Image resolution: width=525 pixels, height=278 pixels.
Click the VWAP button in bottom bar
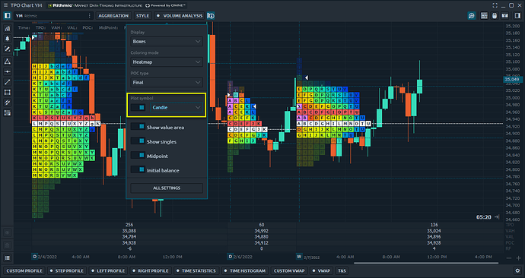(321, 270)
